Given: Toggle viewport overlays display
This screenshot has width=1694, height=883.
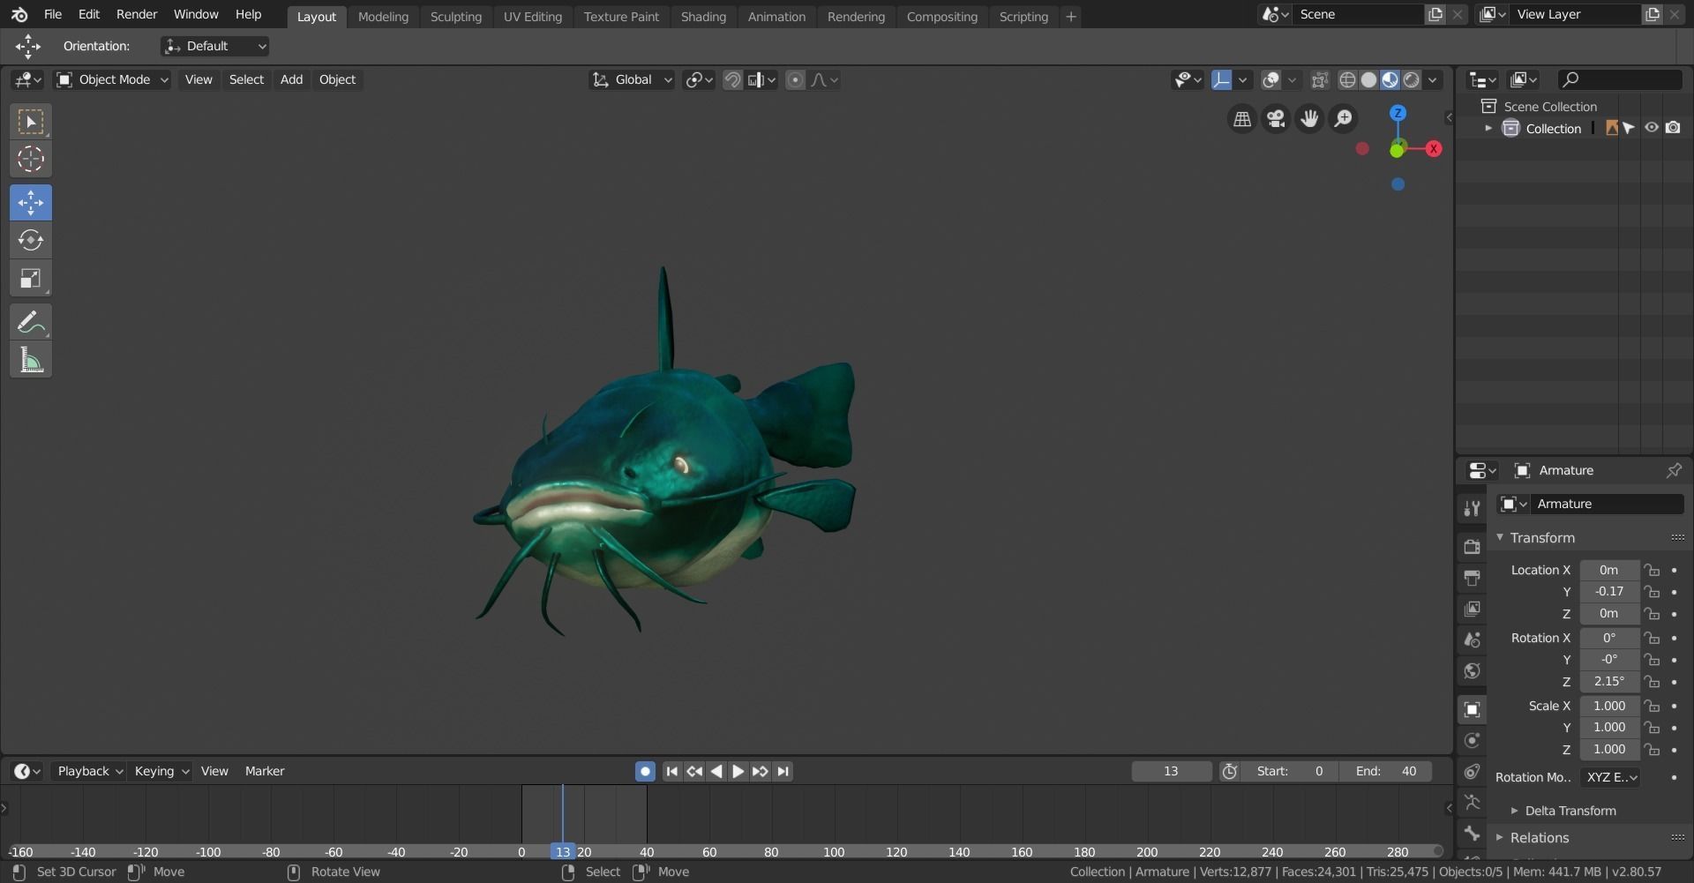Looking at the screenshot, I should click(x=1271, y=80).
